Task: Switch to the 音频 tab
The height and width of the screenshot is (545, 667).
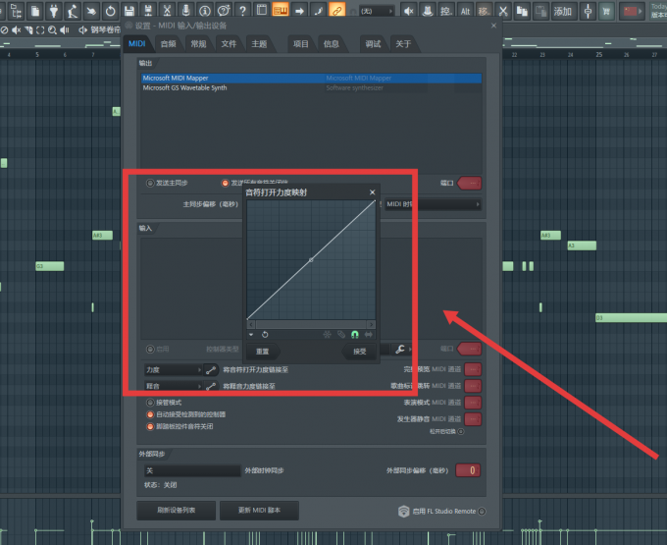Action: 169,44
